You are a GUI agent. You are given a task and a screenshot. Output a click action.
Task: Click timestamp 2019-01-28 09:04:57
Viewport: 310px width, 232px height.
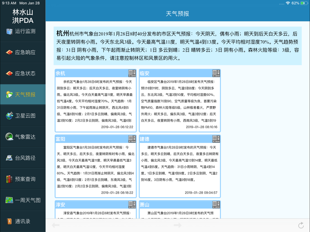pyautogui.click(x=201, y=192)
